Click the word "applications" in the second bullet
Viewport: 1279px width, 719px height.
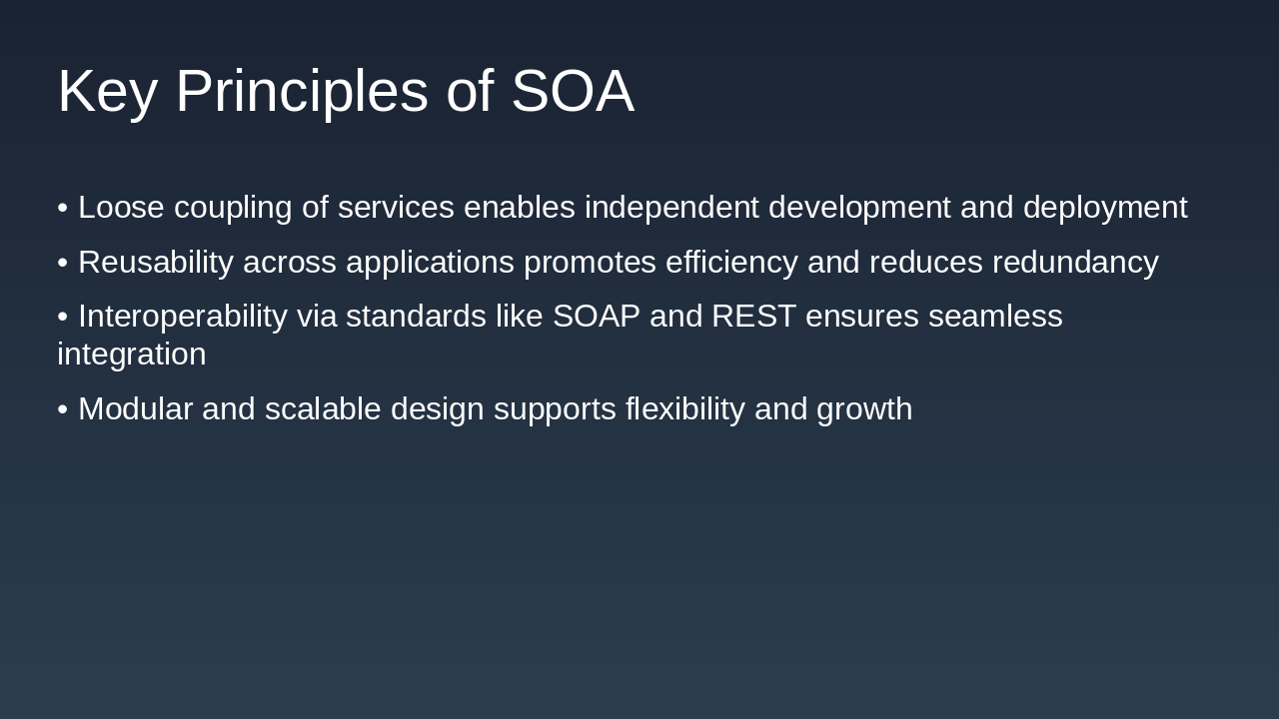[430, 263]
